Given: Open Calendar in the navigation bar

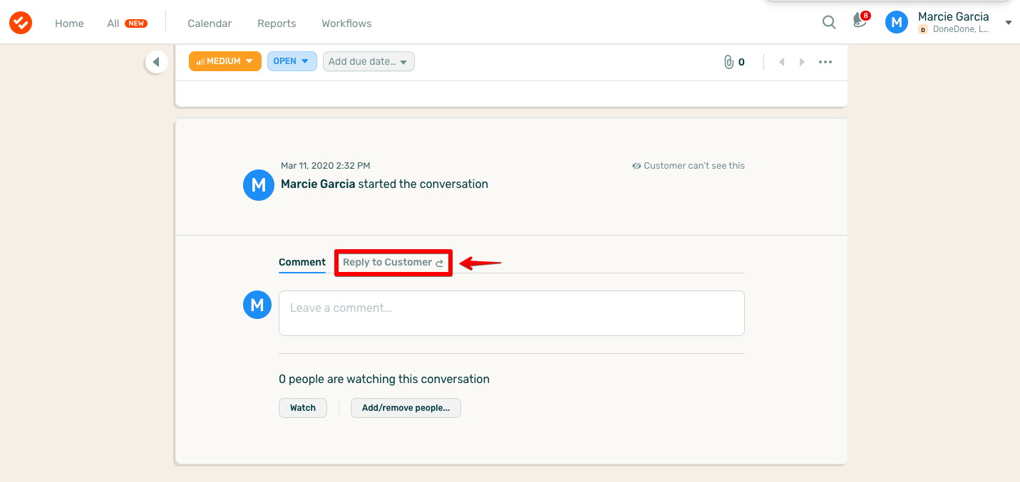Looking at the screenshot, I should [210, 23].
